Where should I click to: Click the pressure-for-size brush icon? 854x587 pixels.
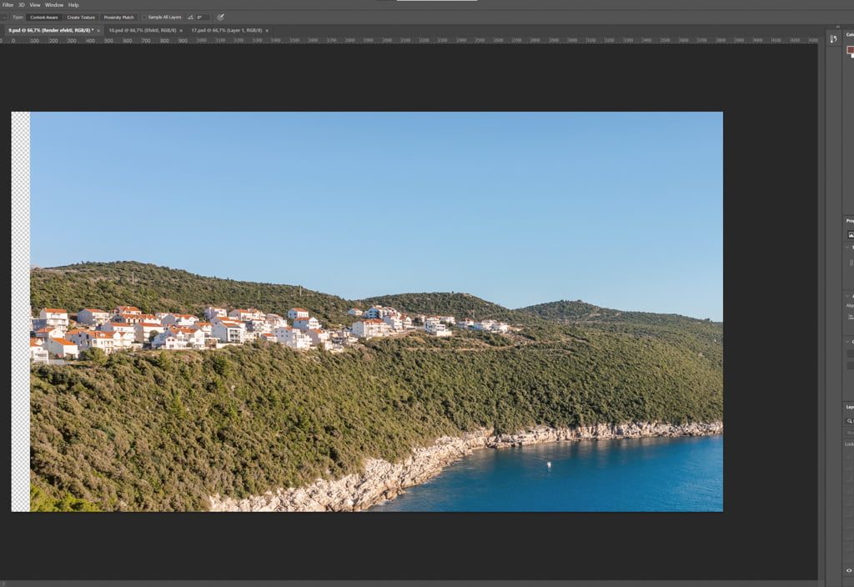click(x=220, y=17)
